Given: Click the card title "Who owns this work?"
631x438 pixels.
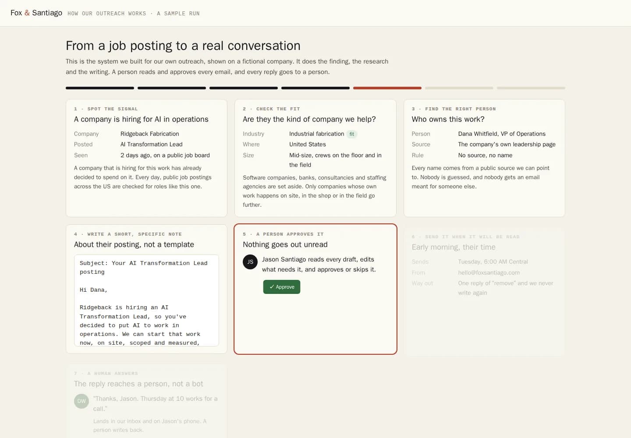Looking at the screenshot, I should 448,119.
